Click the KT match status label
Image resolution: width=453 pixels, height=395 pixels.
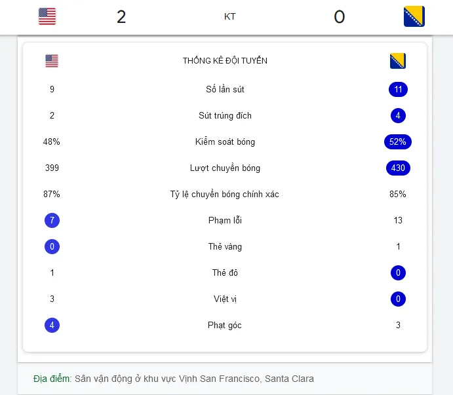[229, 16]
